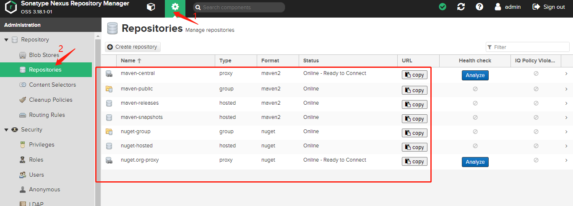Open the Browse cube icon in header
Screen dimensions: 573x206
pos(151,7)
